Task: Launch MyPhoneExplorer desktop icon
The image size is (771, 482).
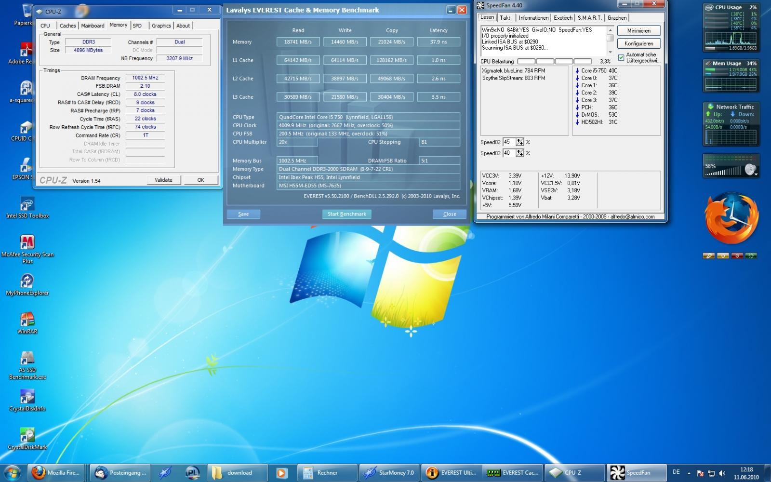Action: coord(27,285)
